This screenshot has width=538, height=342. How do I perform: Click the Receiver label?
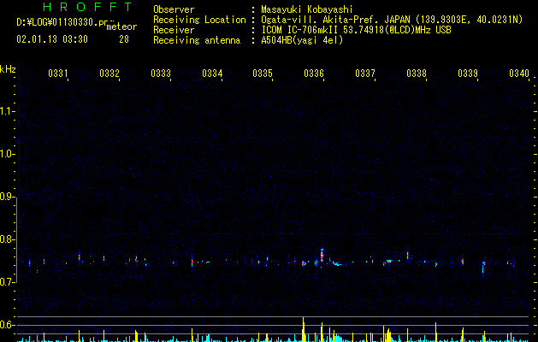(174, 30)
